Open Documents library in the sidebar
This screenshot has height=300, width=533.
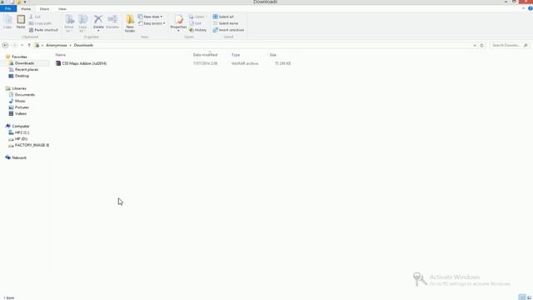[x=25, y=94]
